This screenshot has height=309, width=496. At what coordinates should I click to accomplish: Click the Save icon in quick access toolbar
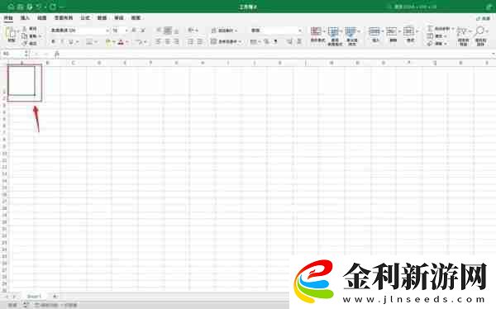[21, 7]
